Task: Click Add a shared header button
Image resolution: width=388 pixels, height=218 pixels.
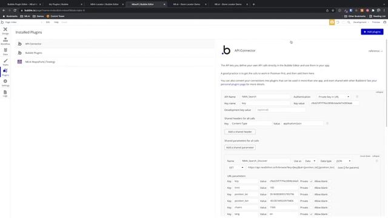Action: pyautogui.click(x=240, y=132)
